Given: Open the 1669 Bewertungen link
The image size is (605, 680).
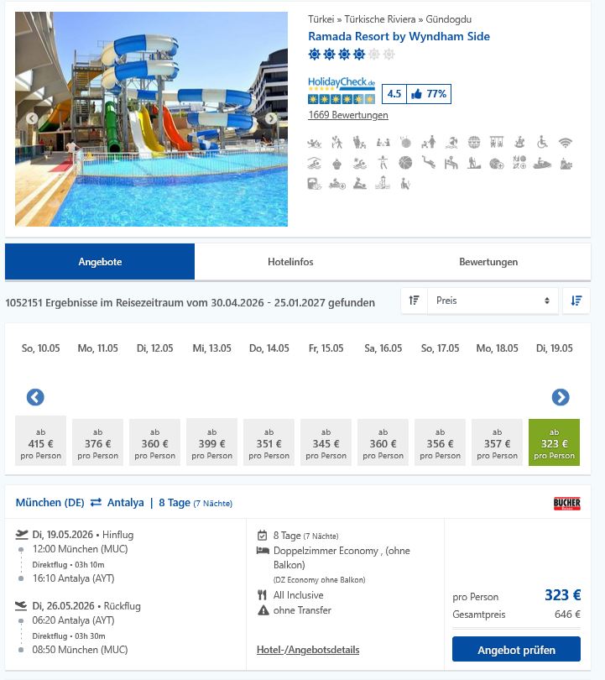Looking at the screenshot, I should pyautogui.click(x=348, y=115).
